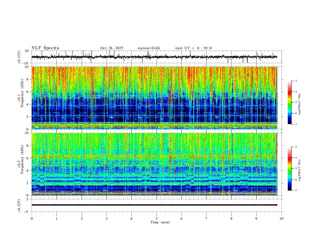This screenshot has width=317, height=245.
Task: Click the lower log(PSD) color bar for ch.2
Action: tap(289, 169)
